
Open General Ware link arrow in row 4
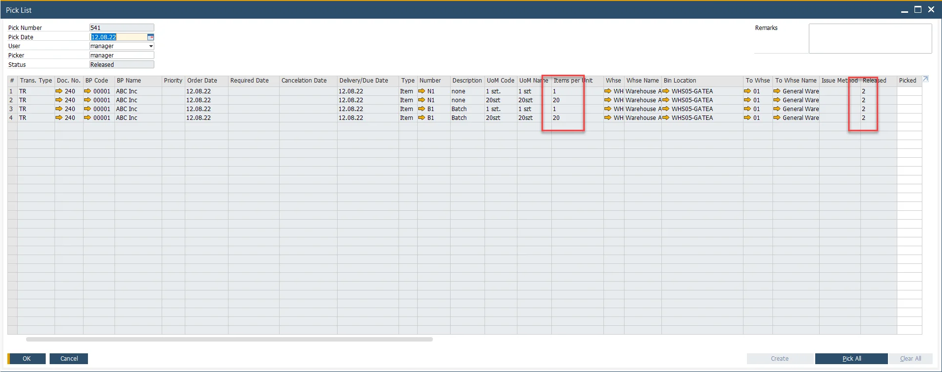[x=777, y=117]
